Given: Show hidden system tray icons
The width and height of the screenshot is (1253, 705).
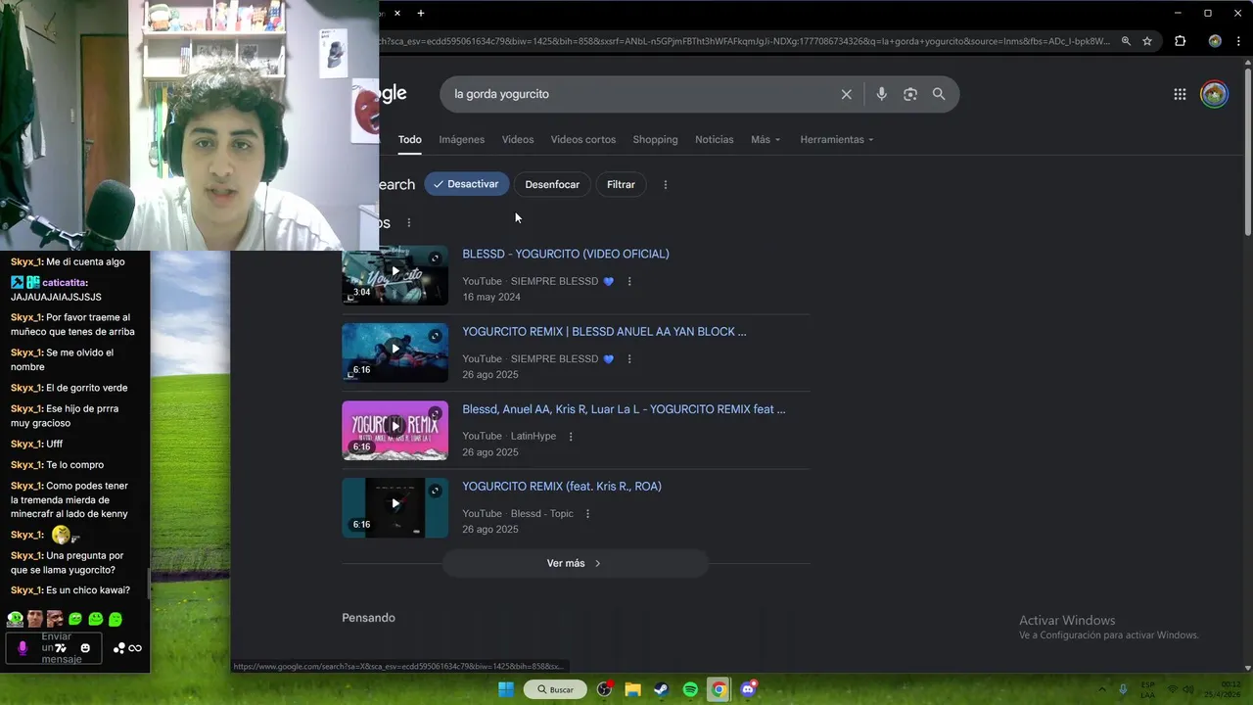Looking at the screenshot, I should (1102, 689).
